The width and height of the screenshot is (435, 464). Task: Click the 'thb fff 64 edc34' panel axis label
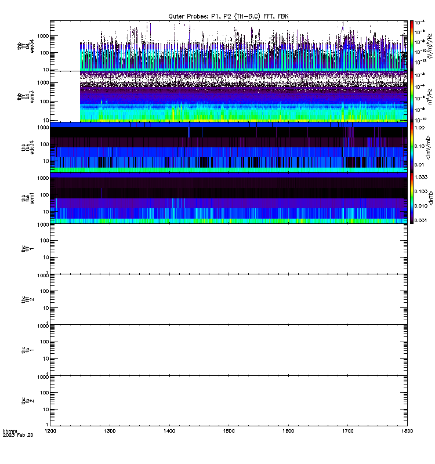point(26,46)
